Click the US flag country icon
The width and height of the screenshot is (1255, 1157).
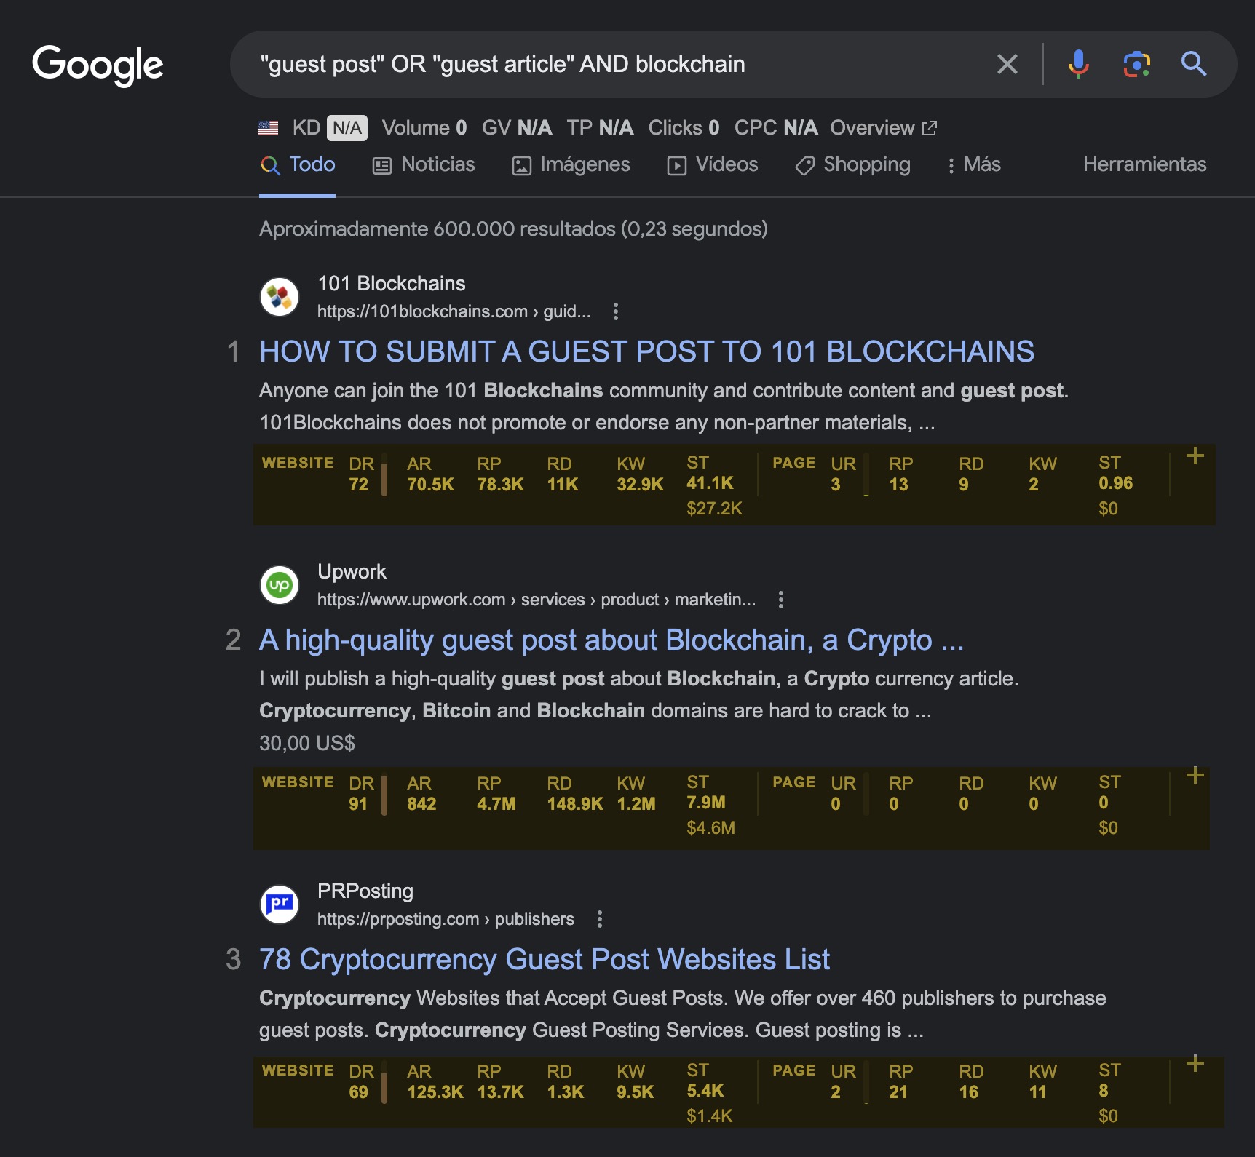[269, 128]
